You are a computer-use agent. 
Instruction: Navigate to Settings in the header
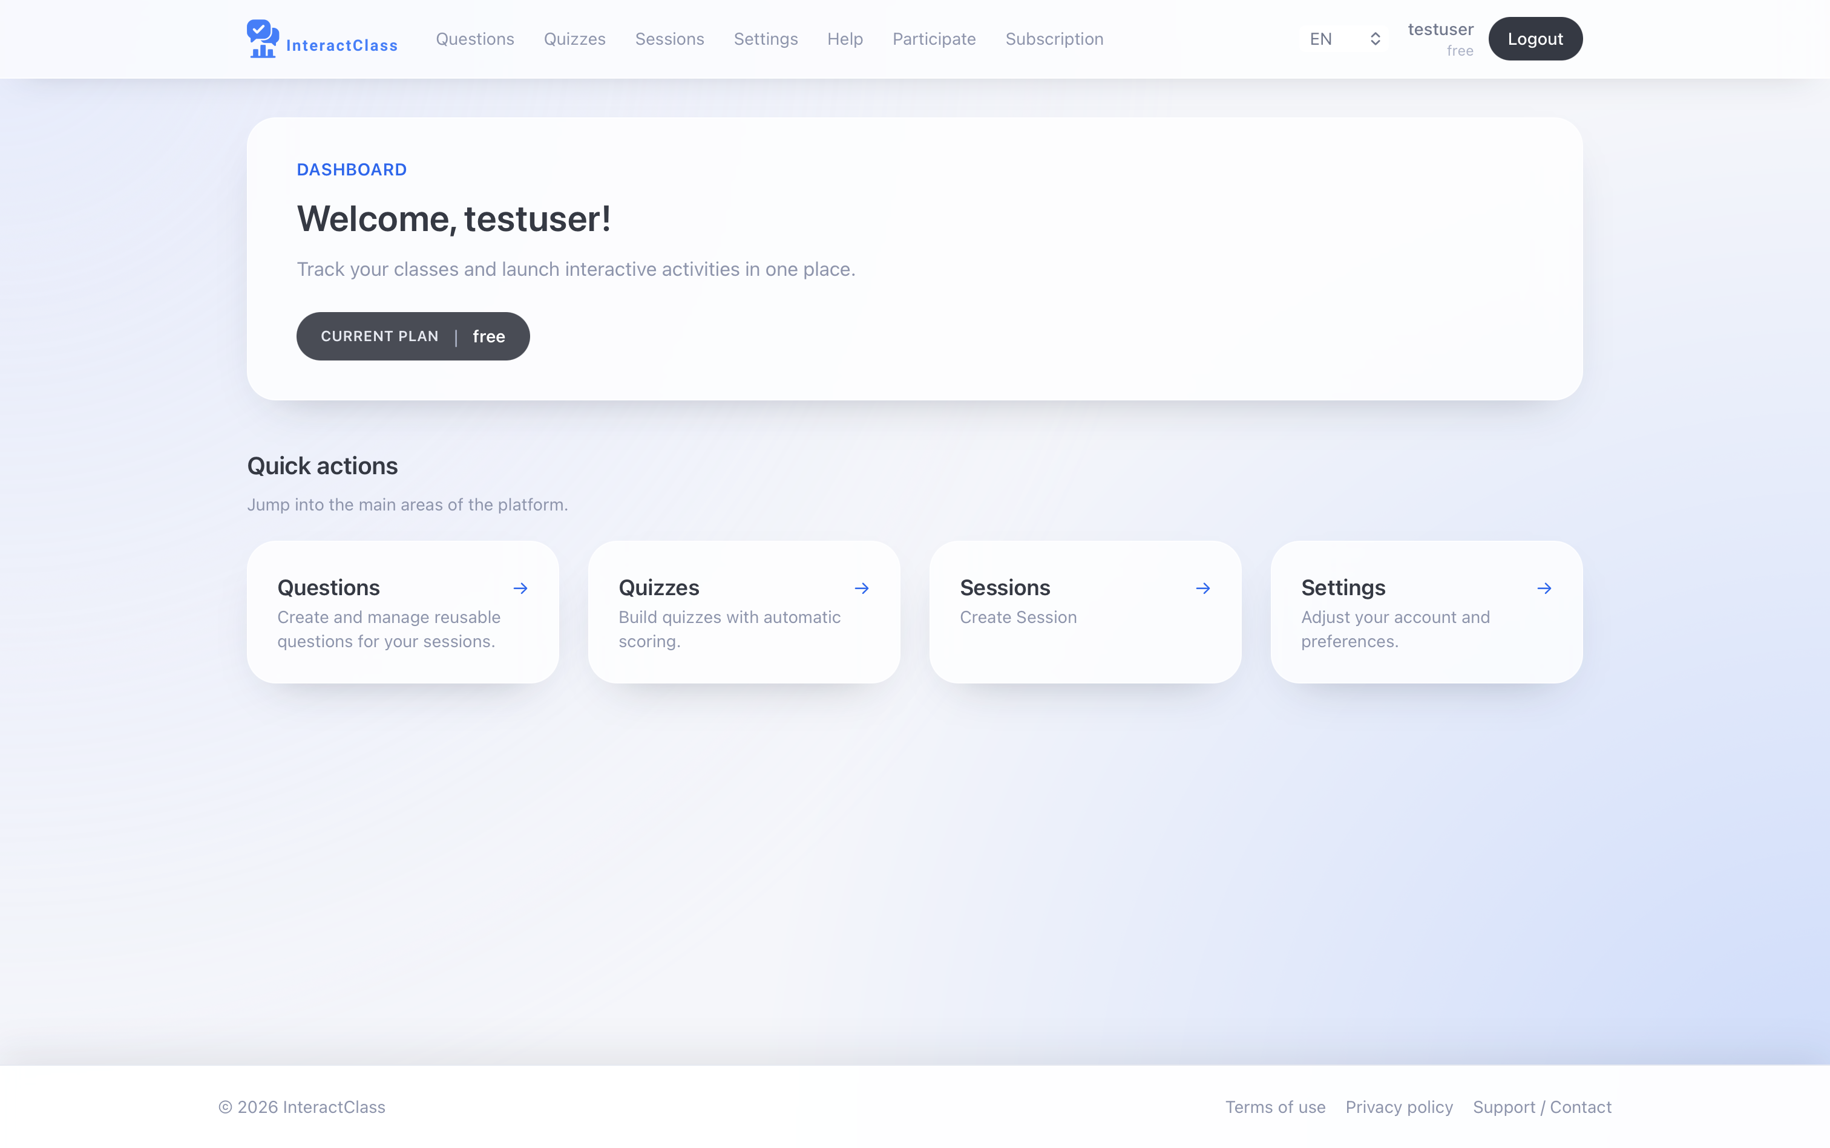click(765, 39)
